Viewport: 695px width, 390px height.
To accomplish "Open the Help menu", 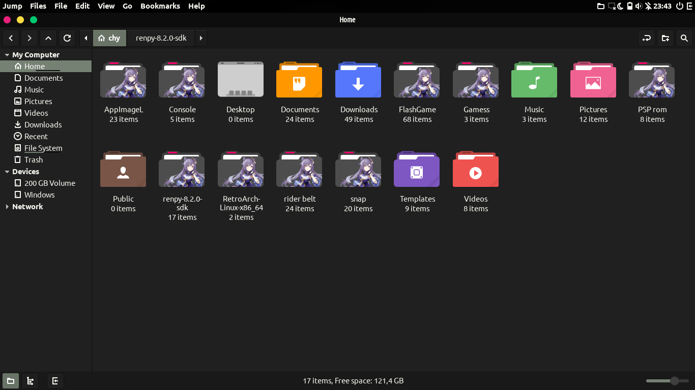I will tap(196, 6).
